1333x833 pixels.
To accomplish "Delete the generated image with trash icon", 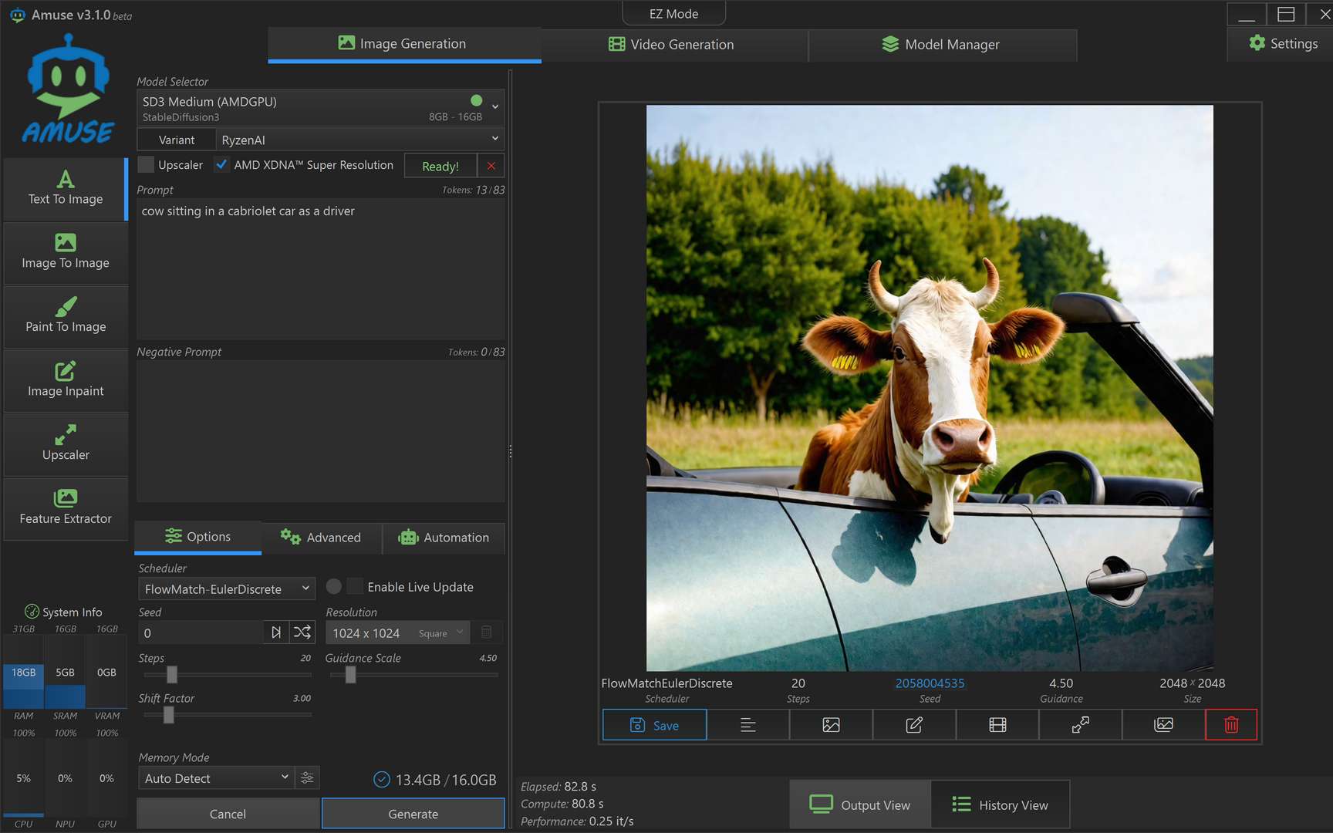I will click(1231, 725).
